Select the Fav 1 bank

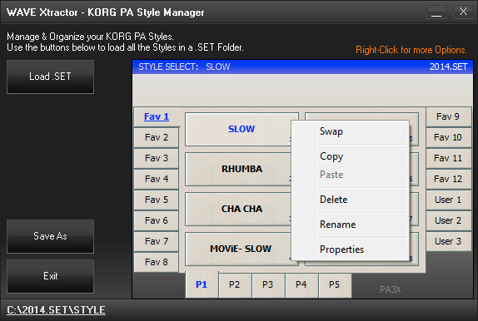[x=157, y=116]
